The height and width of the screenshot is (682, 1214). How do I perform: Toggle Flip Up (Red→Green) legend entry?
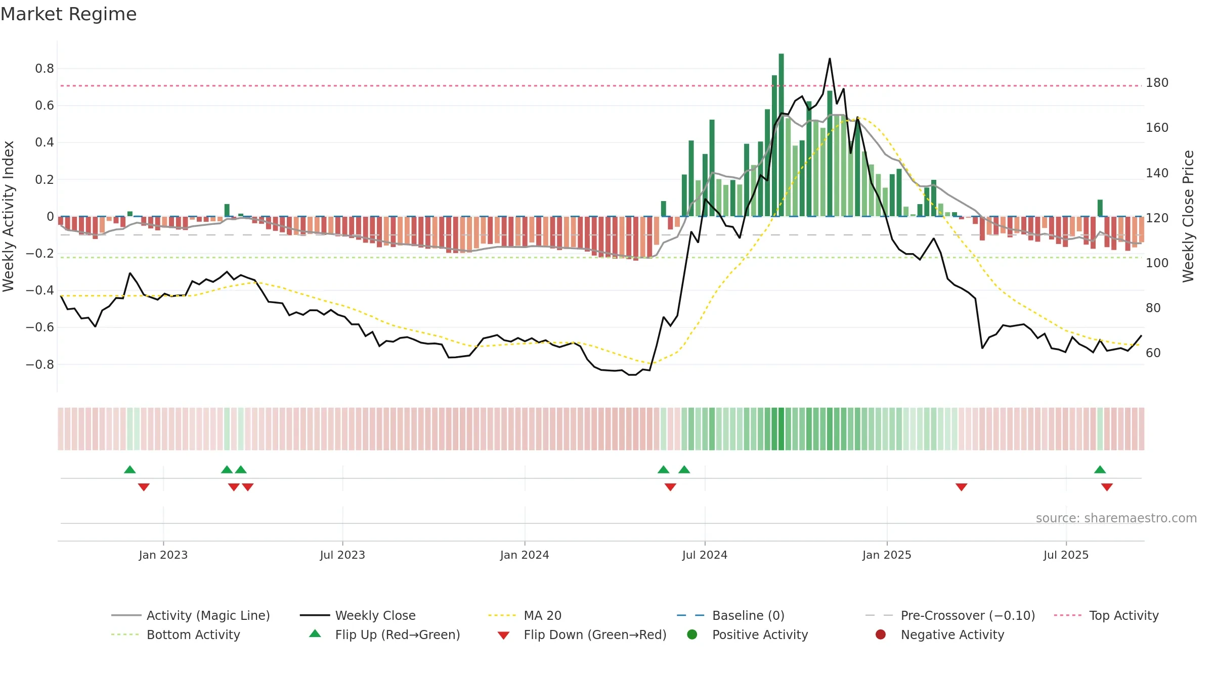click(x=384, y=635)
